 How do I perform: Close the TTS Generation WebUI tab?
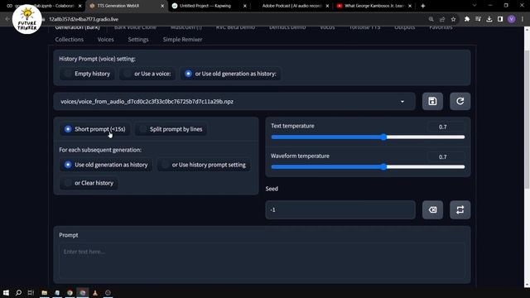162,6
